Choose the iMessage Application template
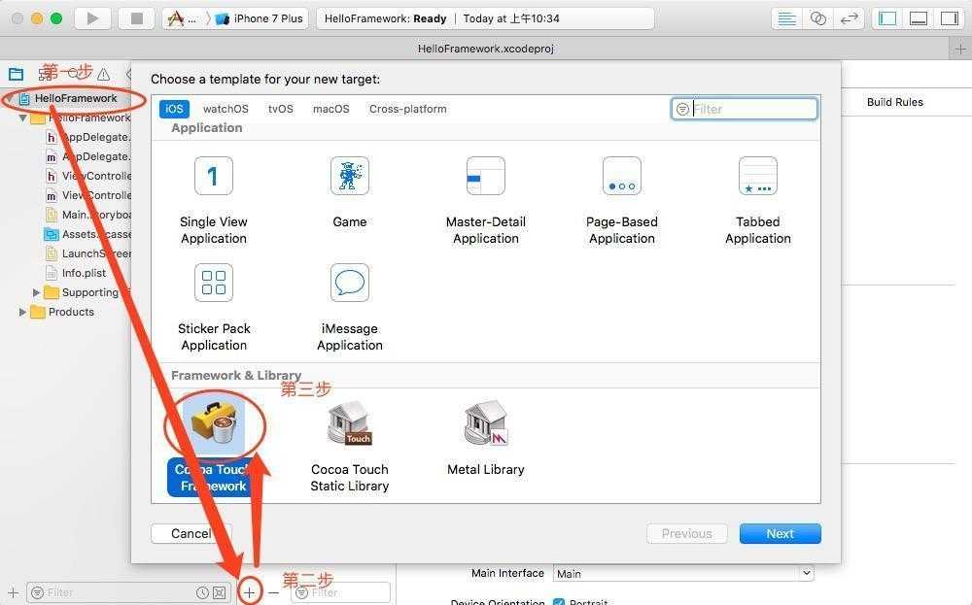 tap(350, 307)
